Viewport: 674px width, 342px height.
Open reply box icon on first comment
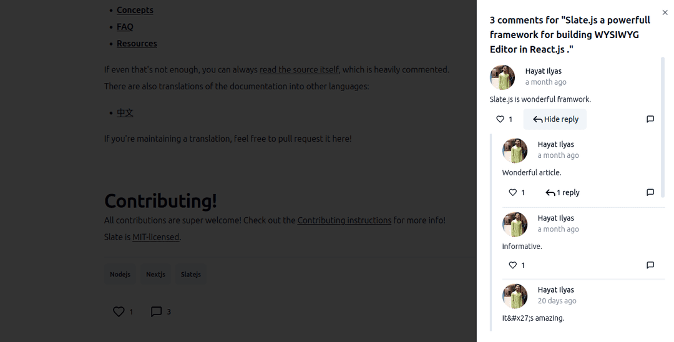point(650,119)
